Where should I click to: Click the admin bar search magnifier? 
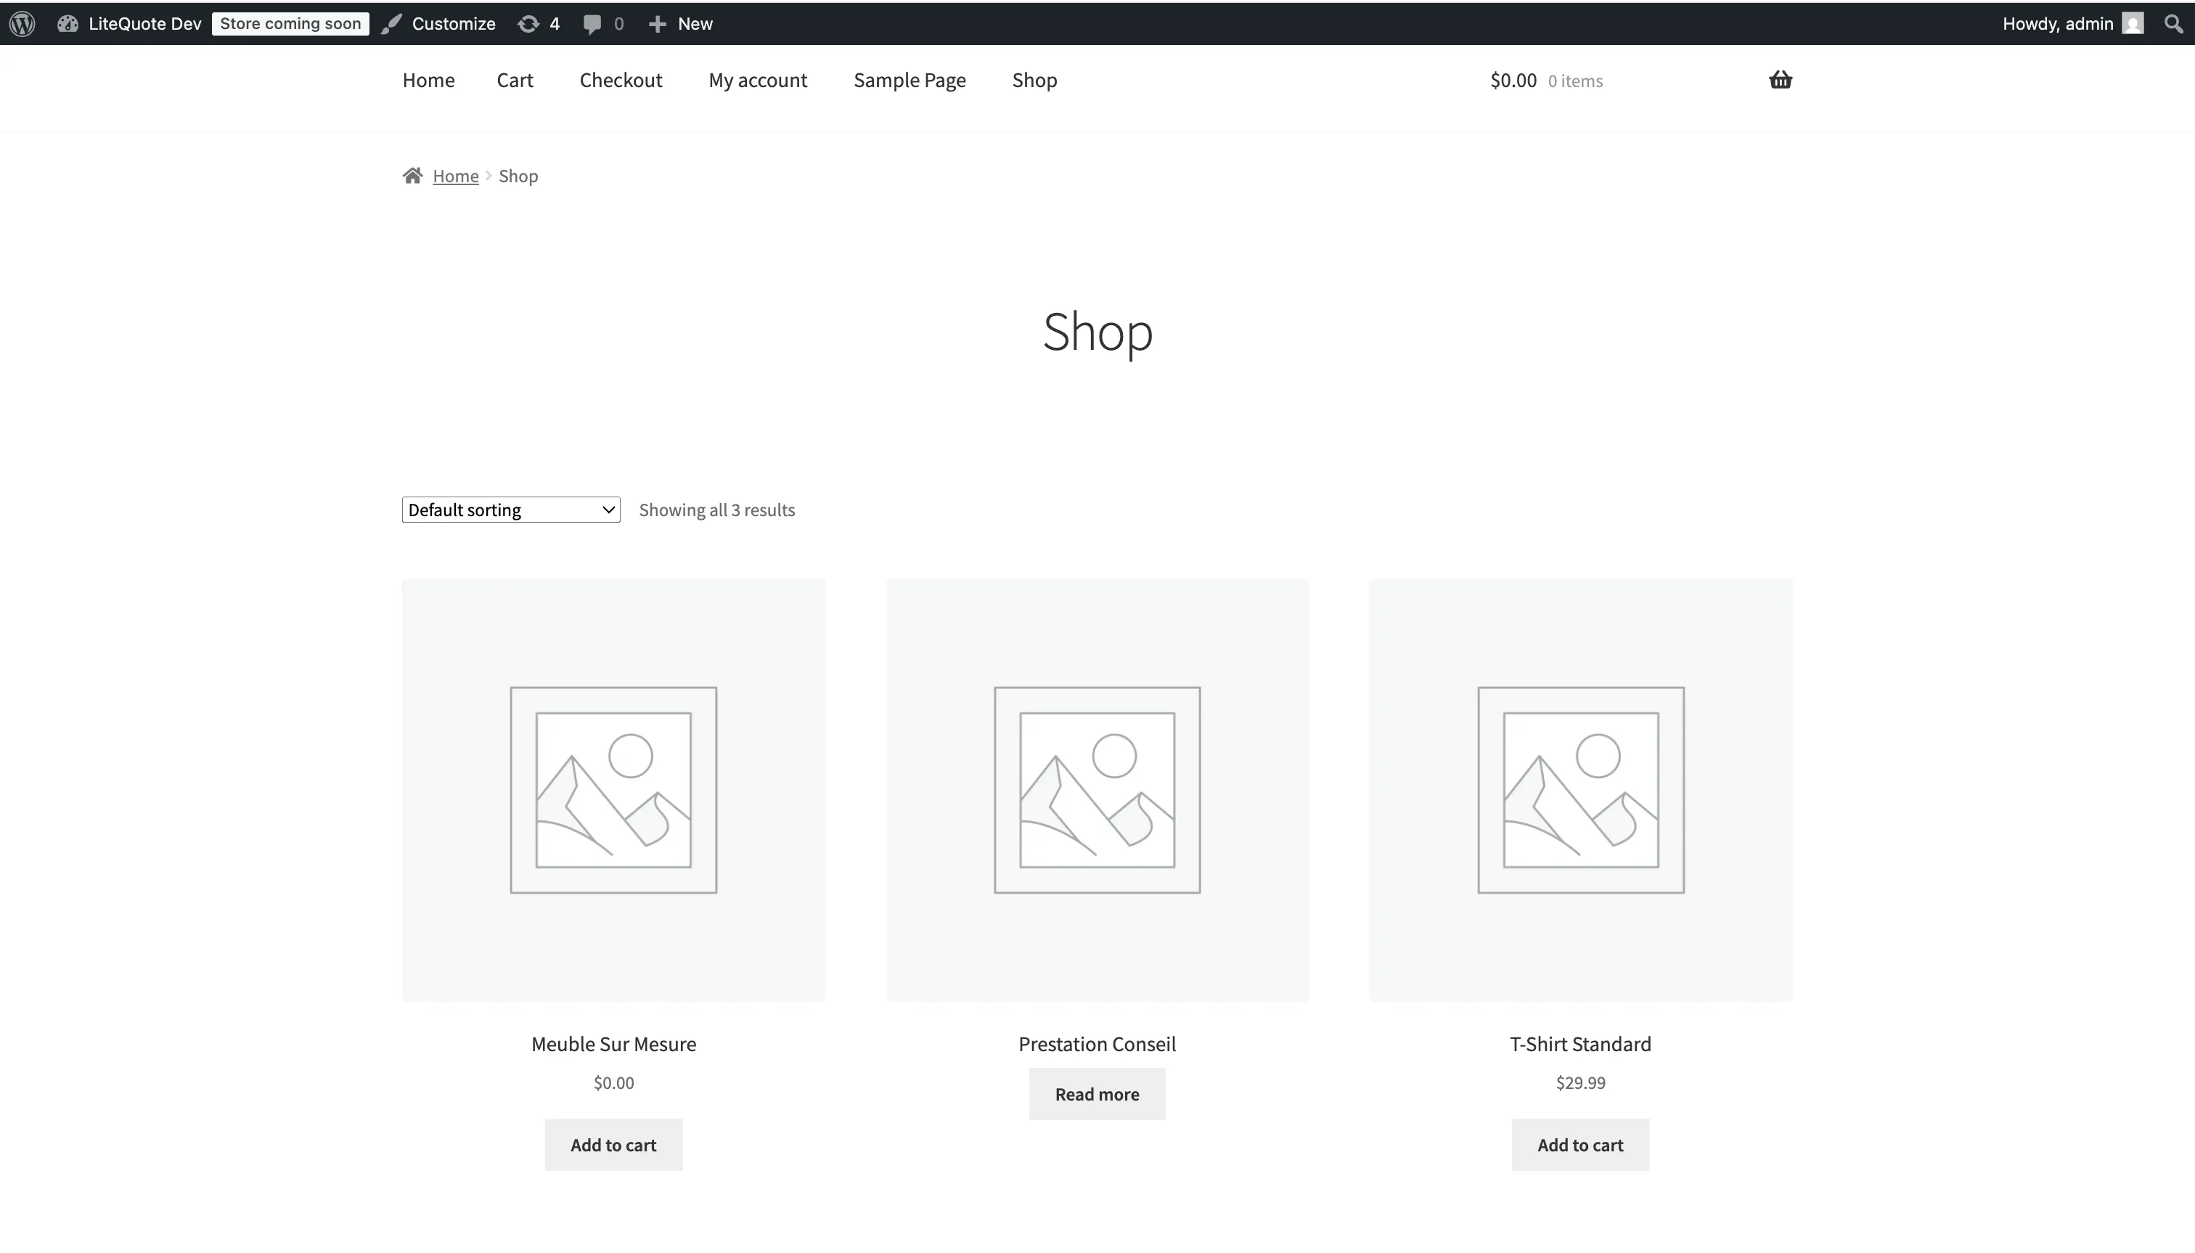2173,23
